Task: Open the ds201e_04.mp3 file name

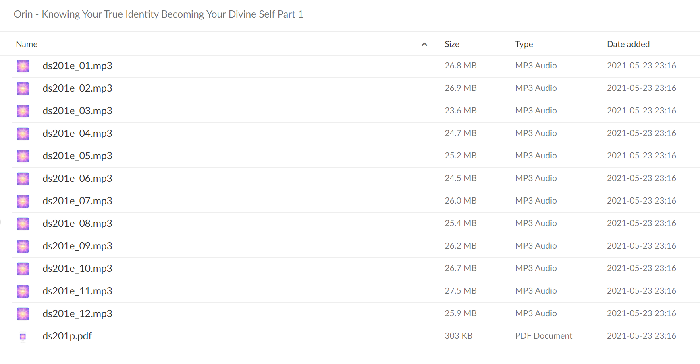Action: pos(77,133)
